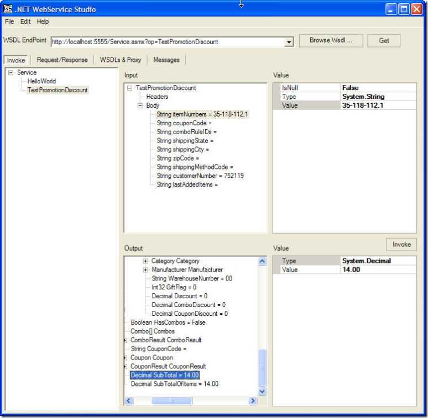This screenshot has width=428, height=418.
Task: Click the output Value 14.00 field
Action: click(x=378, y=269)
